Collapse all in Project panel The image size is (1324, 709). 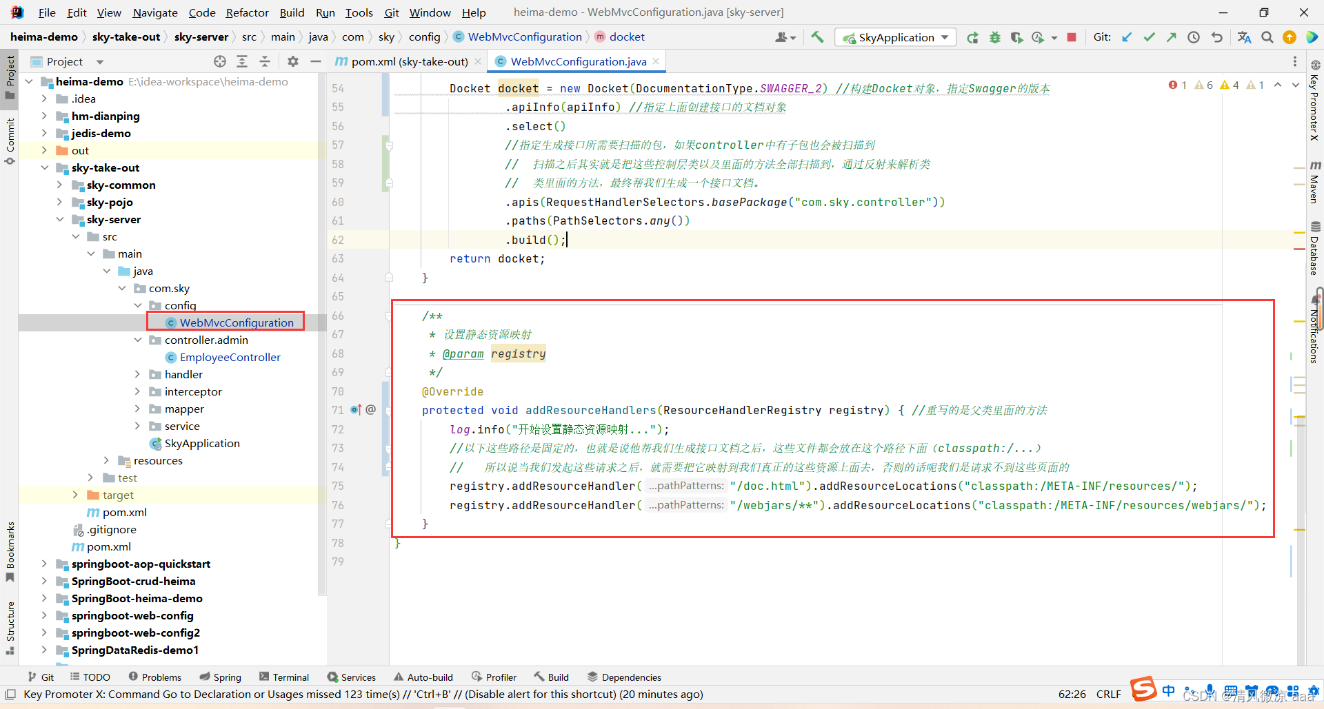point(265,61)
